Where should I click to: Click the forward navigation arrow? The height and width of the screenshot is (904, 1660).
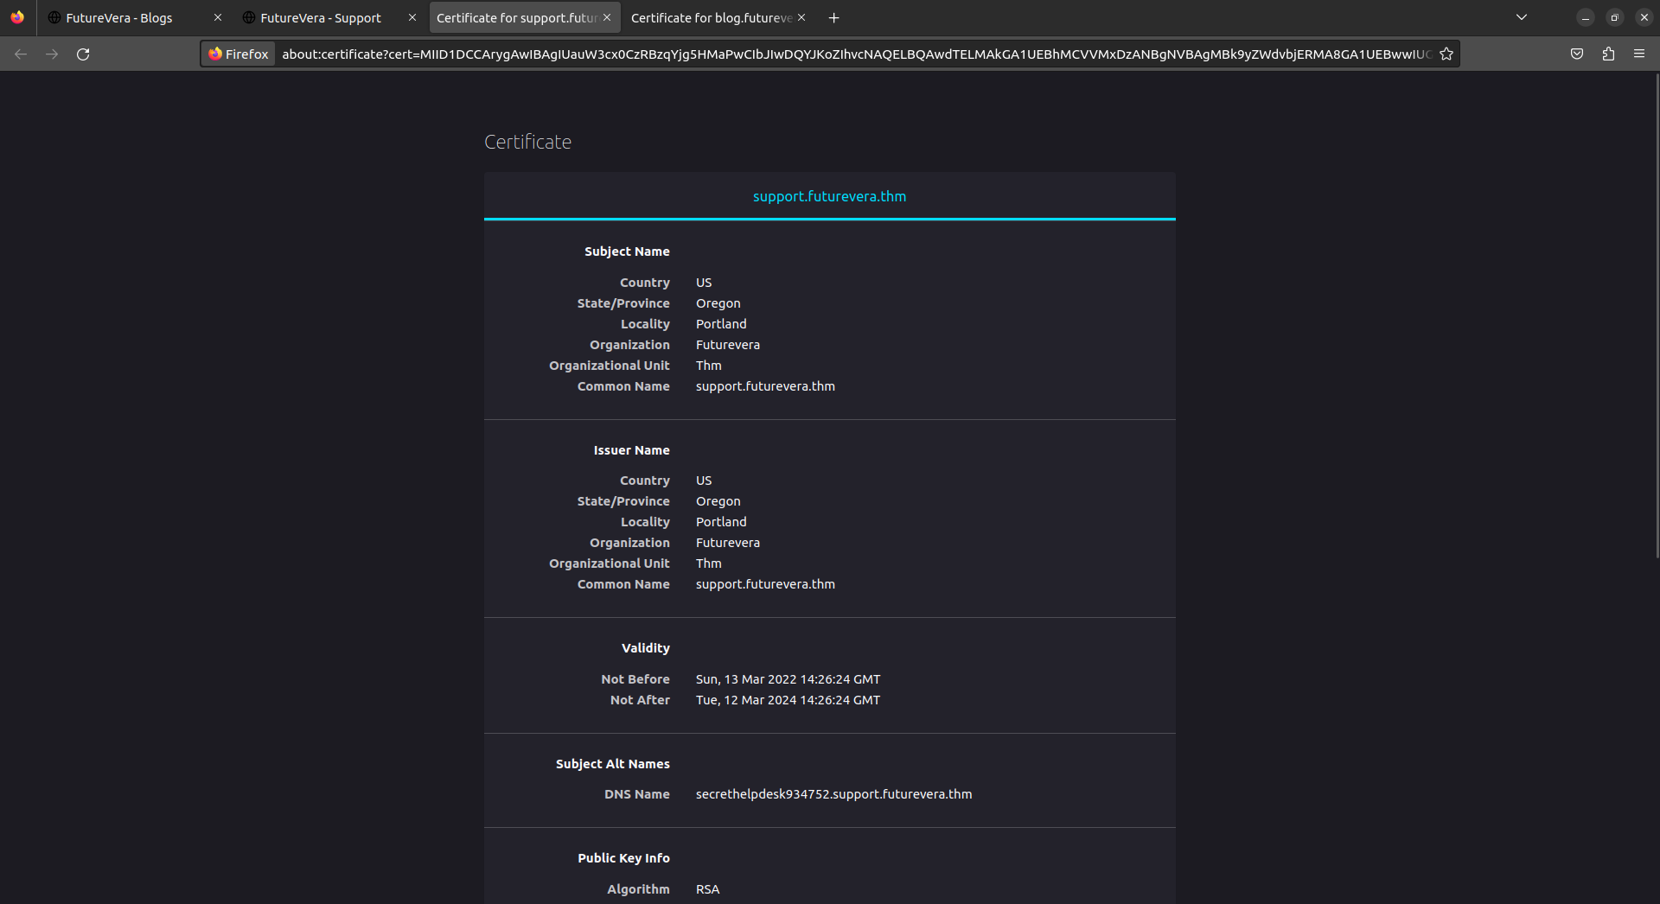coord(52,54)
